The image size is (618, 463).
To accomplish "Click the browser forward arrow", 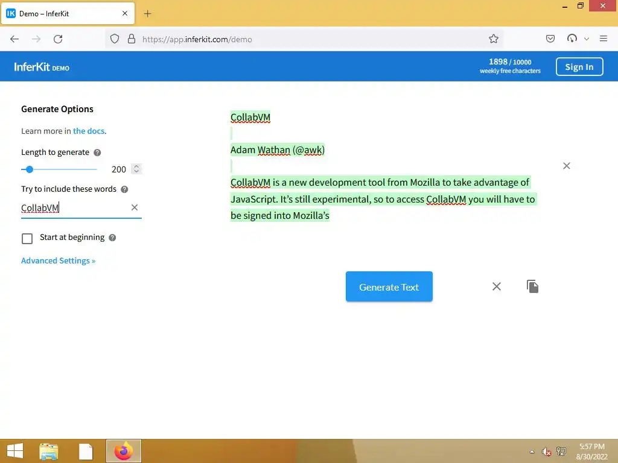I will [36, 39].
